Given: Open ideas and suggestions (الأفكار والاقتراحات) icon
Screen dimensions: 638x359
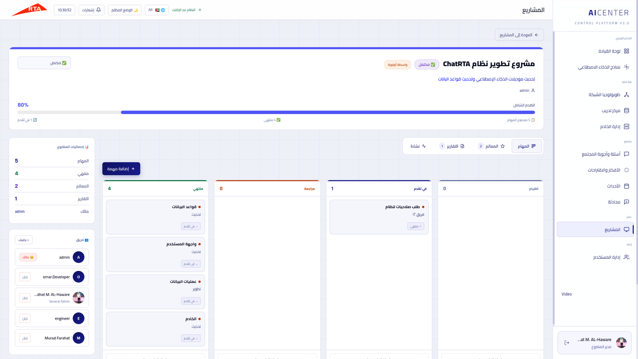Looking at the screenshot, I should point(626,170).
